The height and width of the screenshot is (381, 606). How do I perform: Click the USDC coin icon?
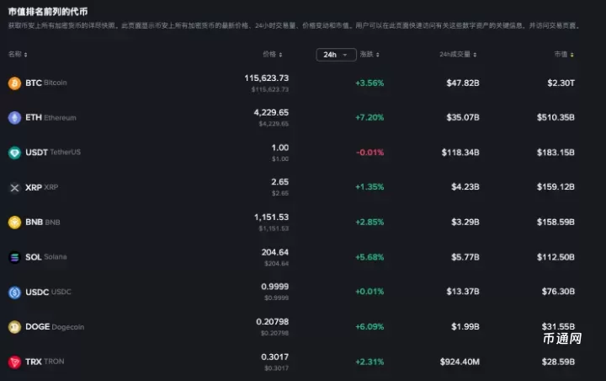coord(14,292)
